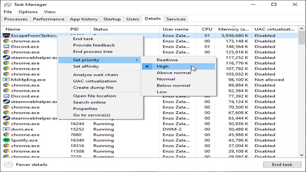The height and width of the screenshot is (172, 306).
Task: Click the Fewer details arrow icon
Action: pos(9,165)
